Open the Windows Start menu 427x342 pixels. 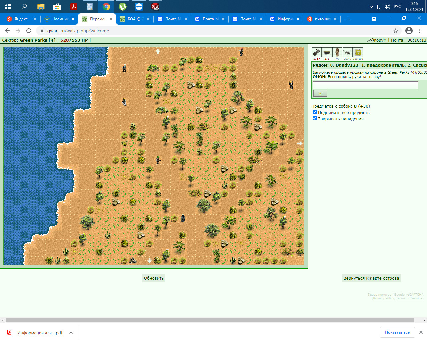pyautogui.click(x=8, y=6)
